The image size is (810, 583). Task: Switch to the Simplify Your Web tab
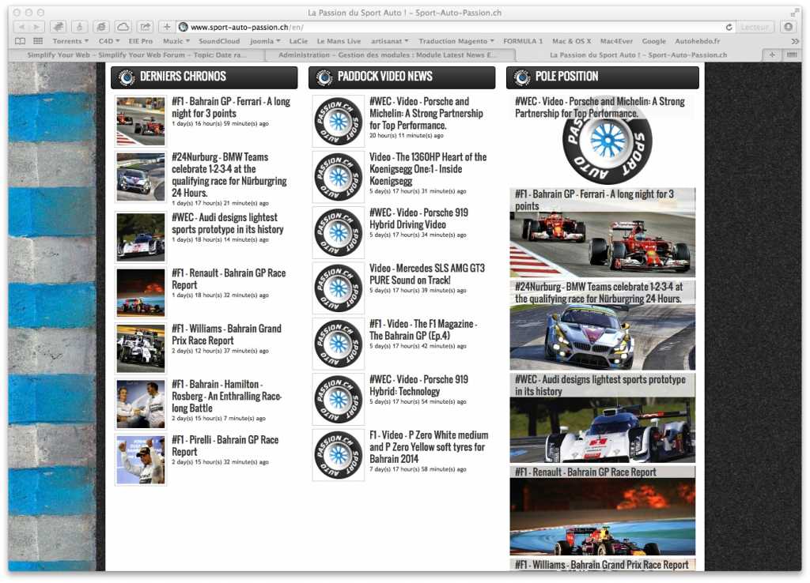coord(136,55)
